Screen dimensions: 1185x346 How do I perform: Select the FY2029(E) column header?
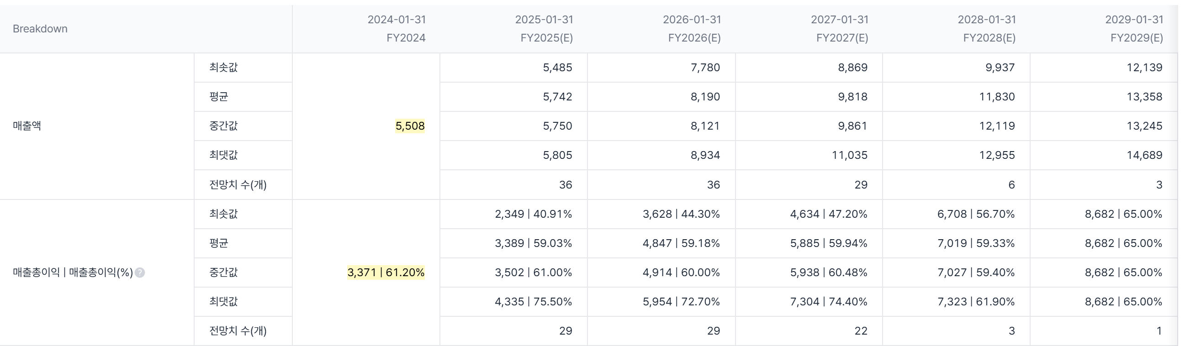1134,29
